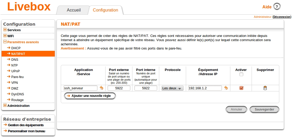Open Gestion des équipements
The width and height of the screenshot is (294, 138).
pyautogui.click(x=26, y=125)
